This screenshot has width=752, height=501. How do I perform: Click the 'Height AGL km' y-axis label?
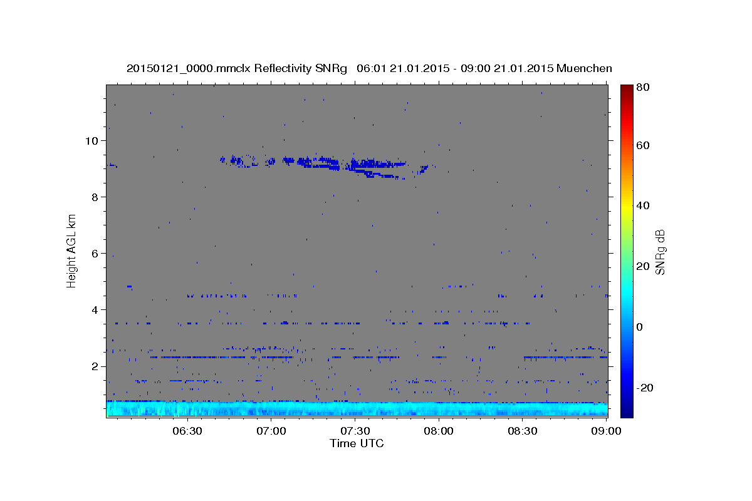tap(72, 250)
